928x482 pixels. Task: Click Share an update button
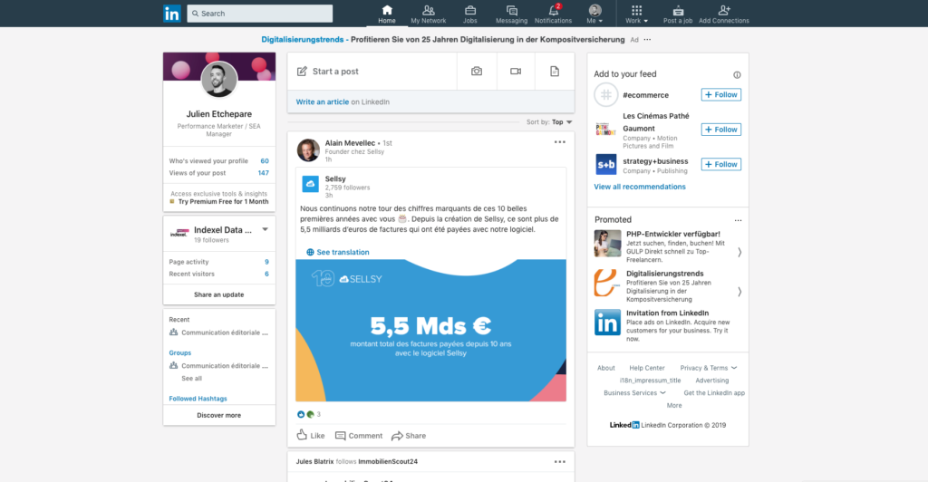point(219,294)
